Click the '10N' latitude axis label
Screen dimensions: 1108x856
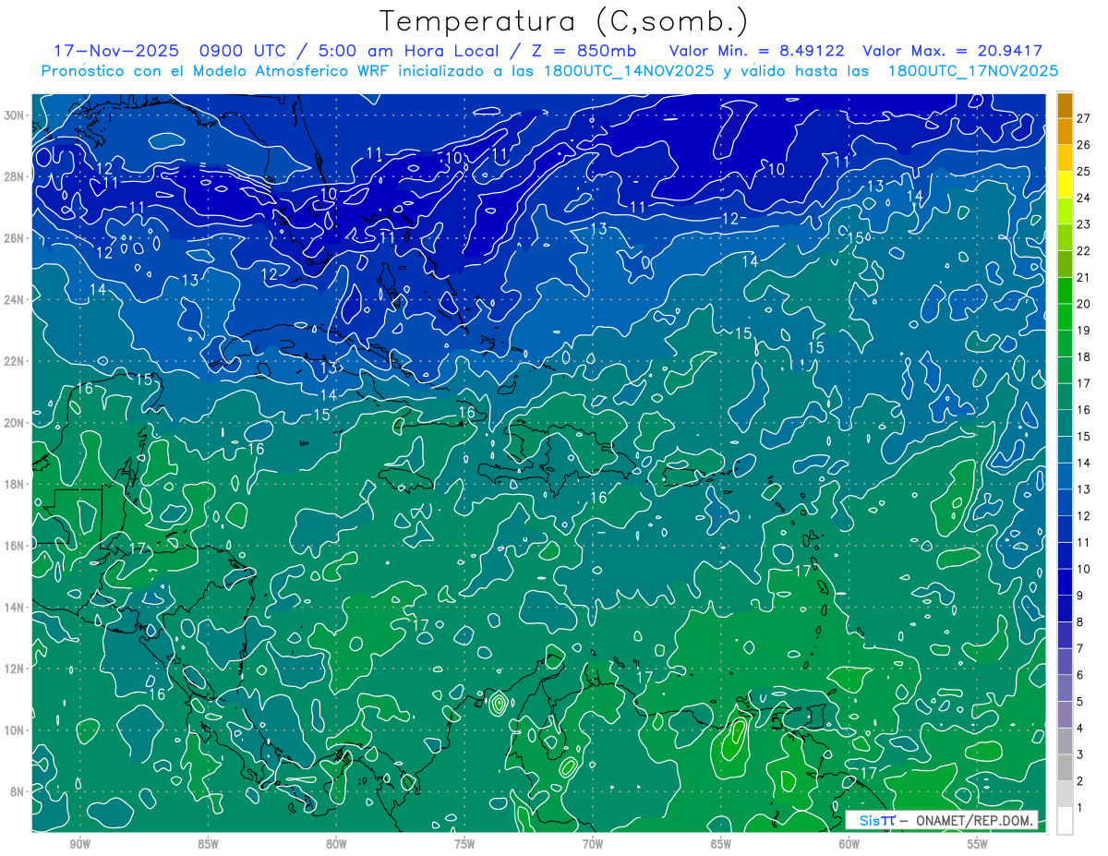coord(16,730)
